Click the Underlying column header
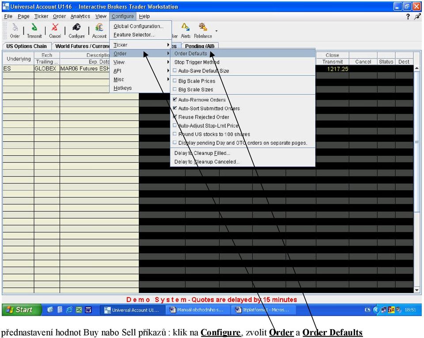Image resolution: width=424 pixels, height=338 pixels. 19,59
